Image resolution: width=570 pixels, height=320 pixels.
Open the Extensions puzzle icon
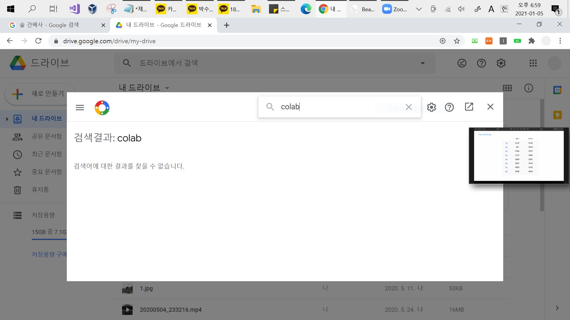click(532, 41)
